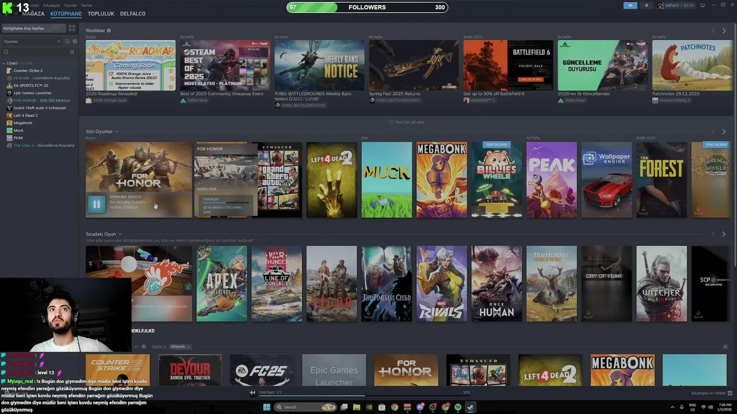Open Yardım menu in top bar

point(86,5)
